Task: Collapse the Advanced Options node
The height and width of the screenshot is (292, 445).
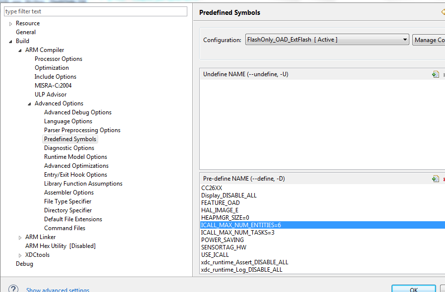Action: (29, 104)
